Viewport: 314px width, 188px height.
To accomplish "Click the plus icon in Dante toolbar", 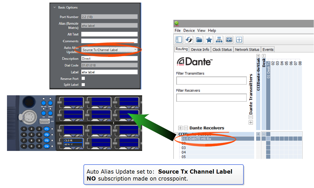I will pos(239,40).
